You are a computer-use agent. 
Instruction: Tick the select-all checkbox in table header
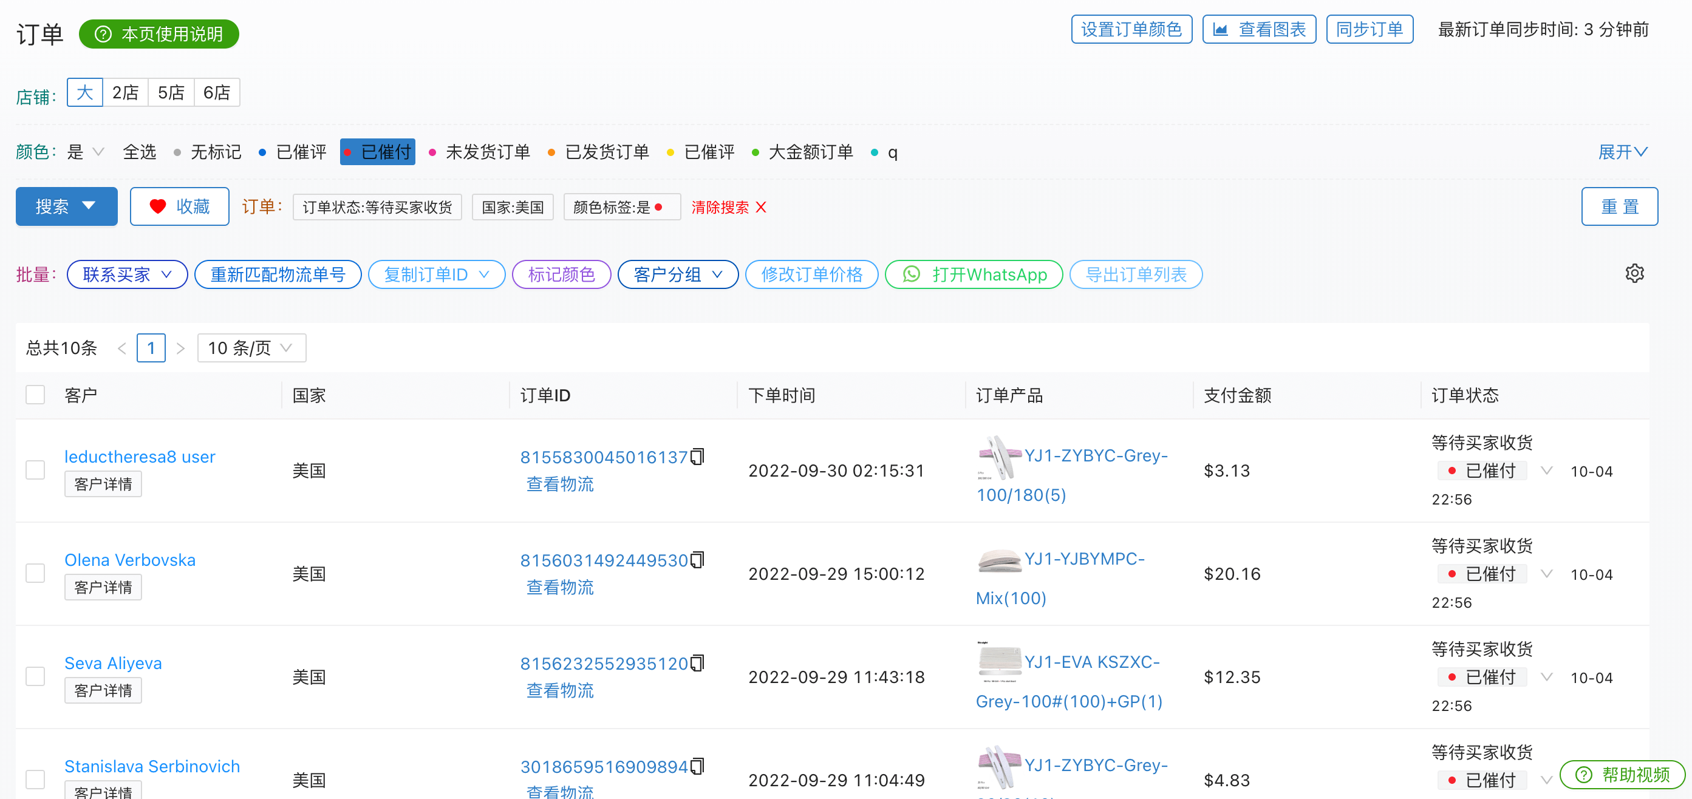35,395
